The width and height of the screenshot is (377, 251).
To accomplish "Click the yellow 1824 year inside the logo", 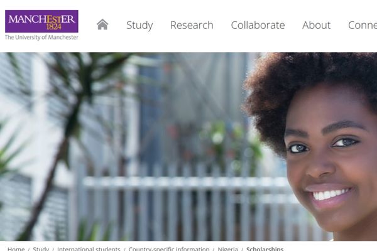I will [x=53, y=26].
